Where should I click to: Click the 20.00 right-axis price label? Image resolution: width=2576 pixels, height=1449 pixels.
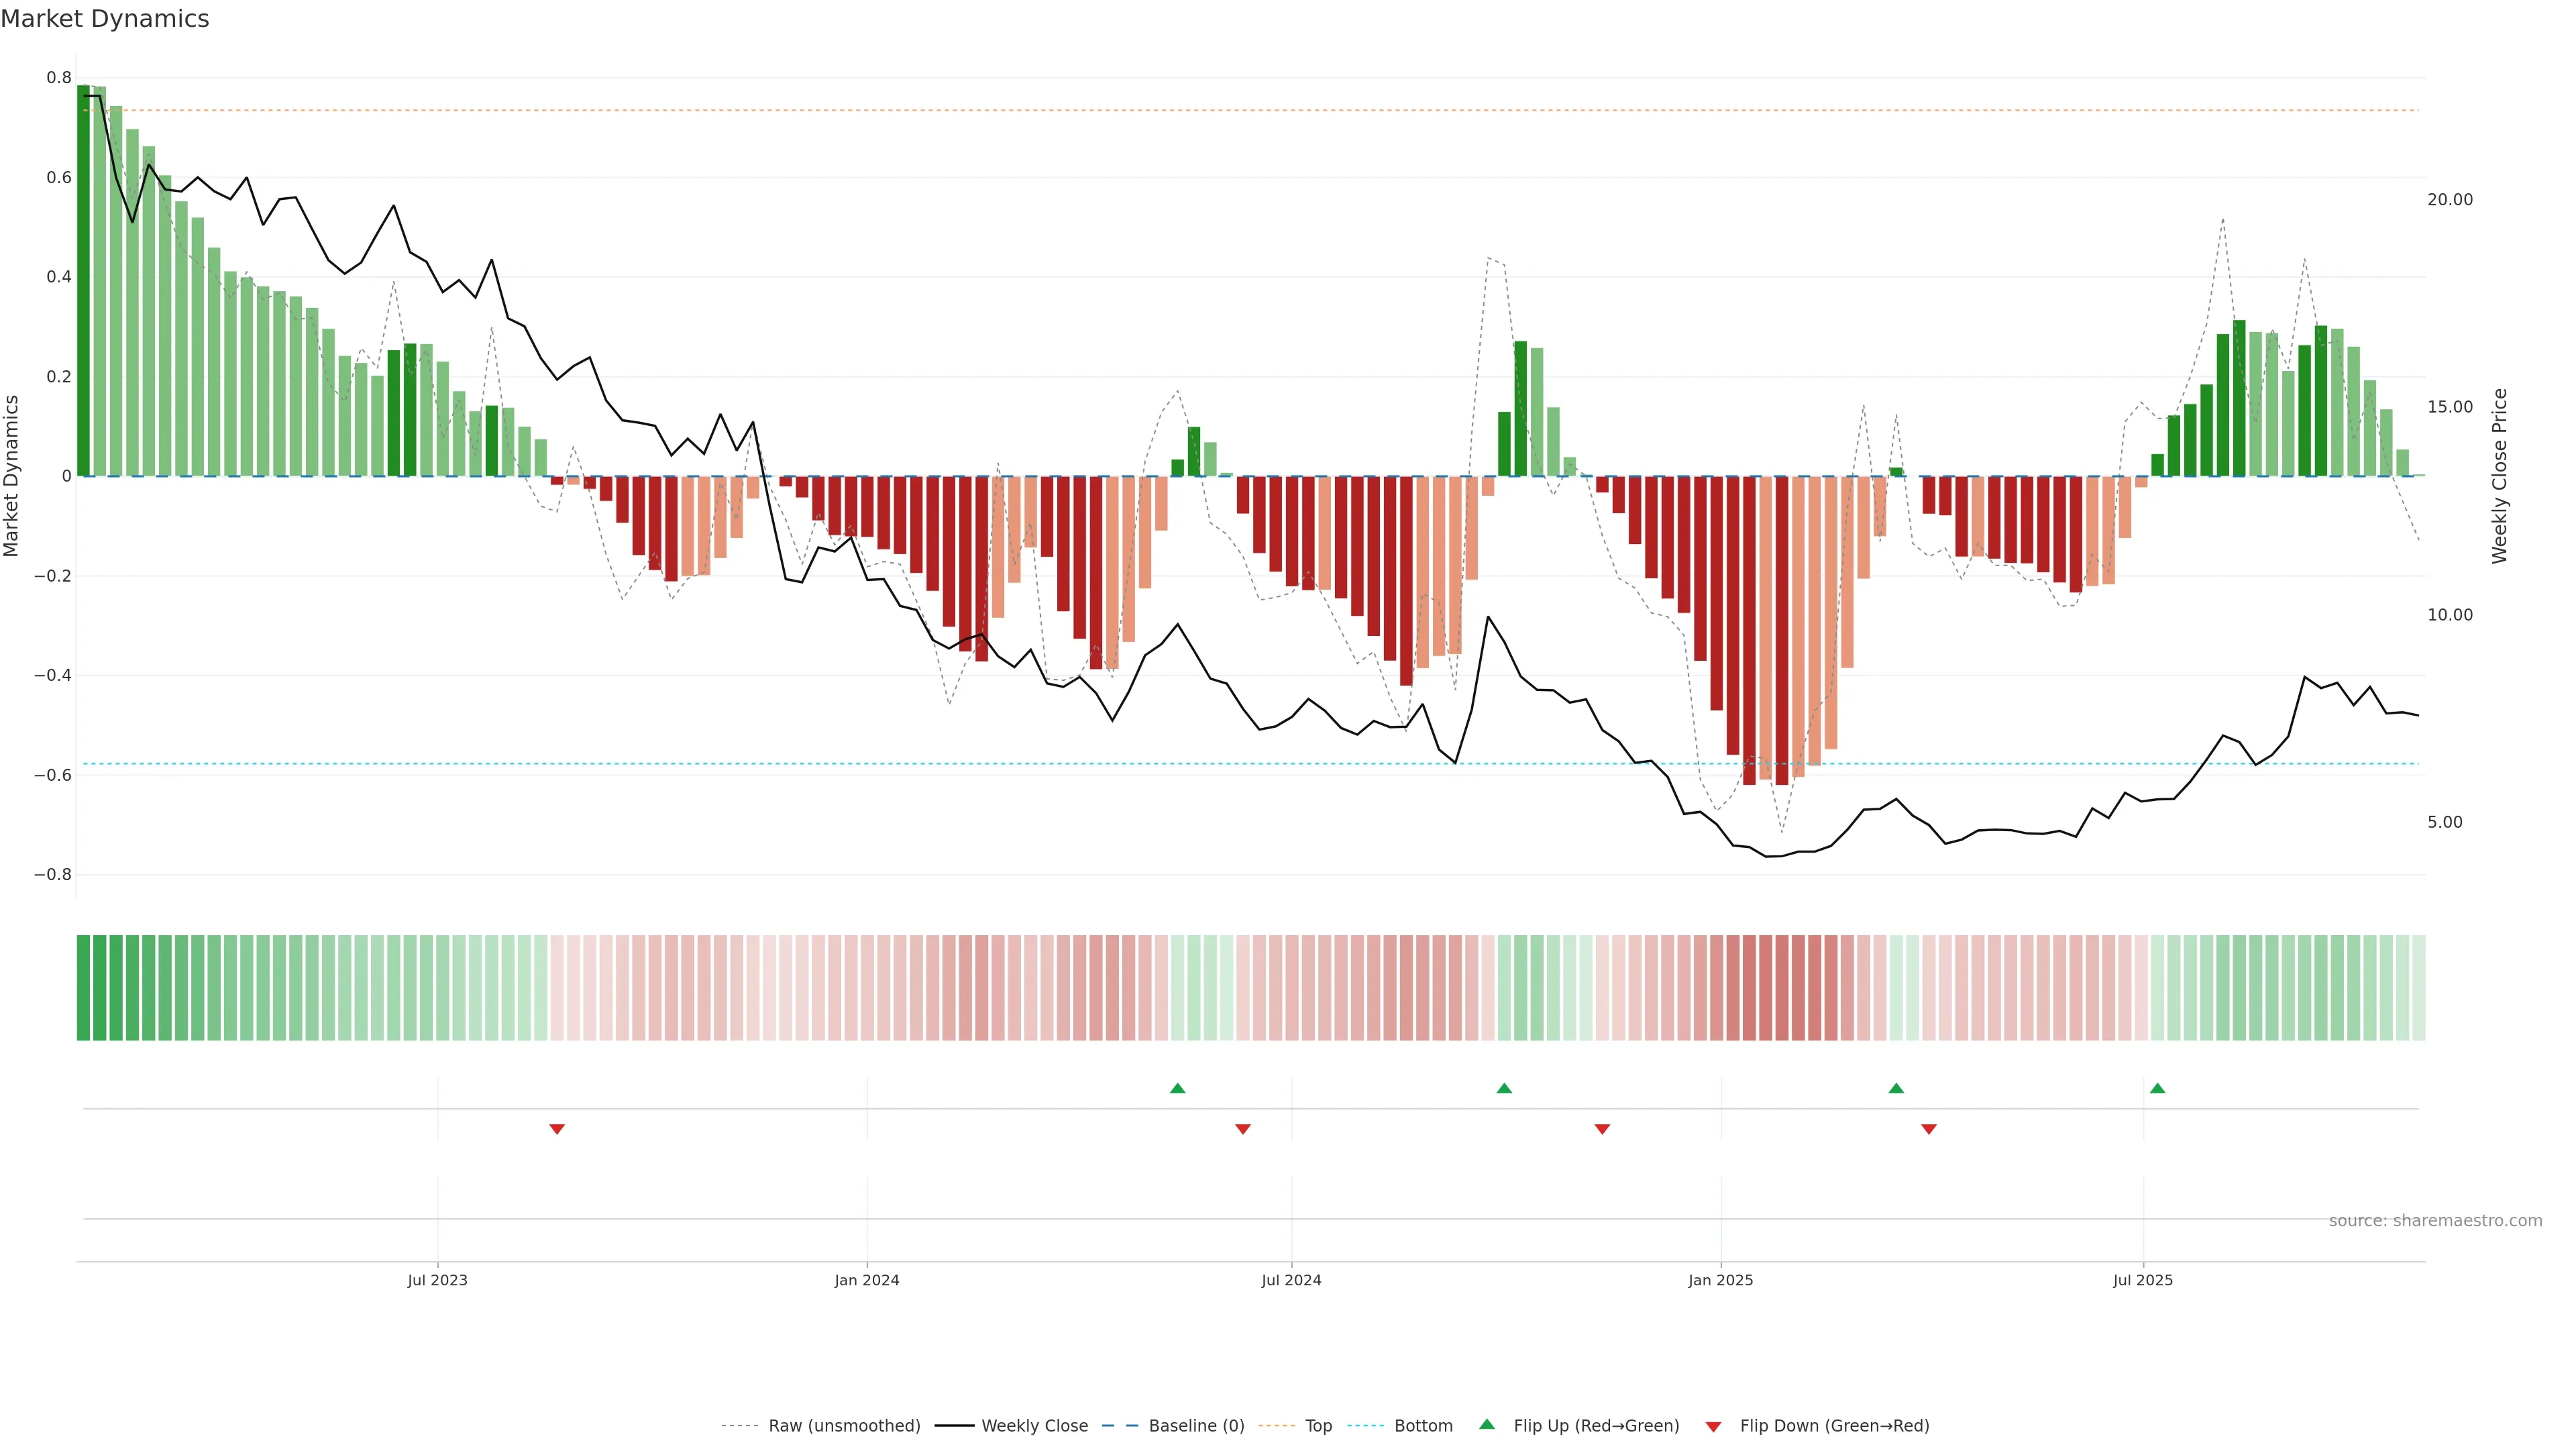(x=2449, y=200)
